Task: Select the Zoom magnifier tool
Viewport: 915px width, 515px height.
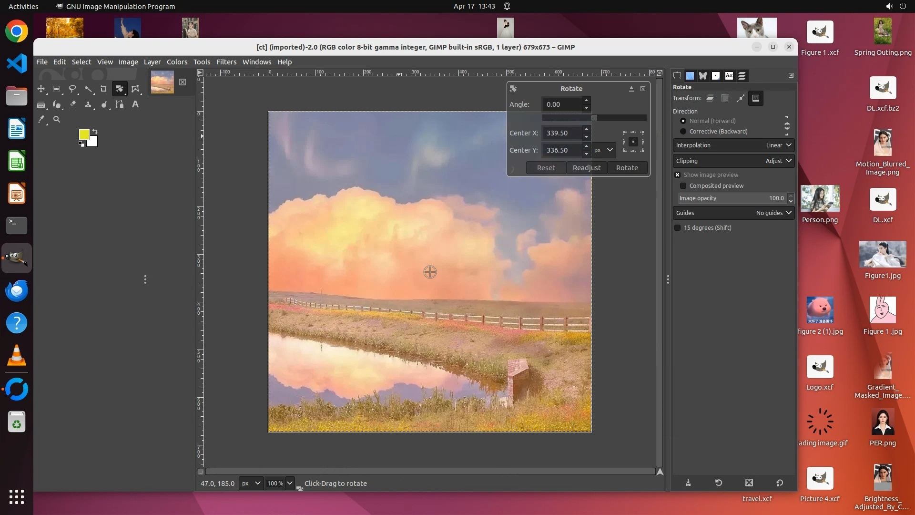Action: pos(57,120)
